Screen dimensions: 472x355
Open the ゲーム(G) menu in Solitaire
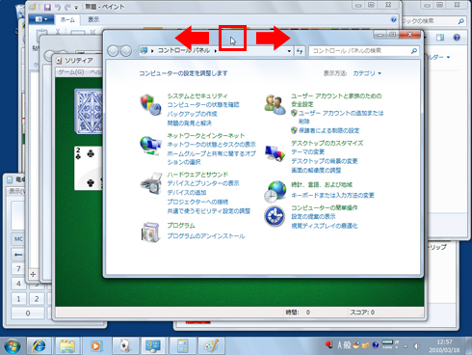71,72
